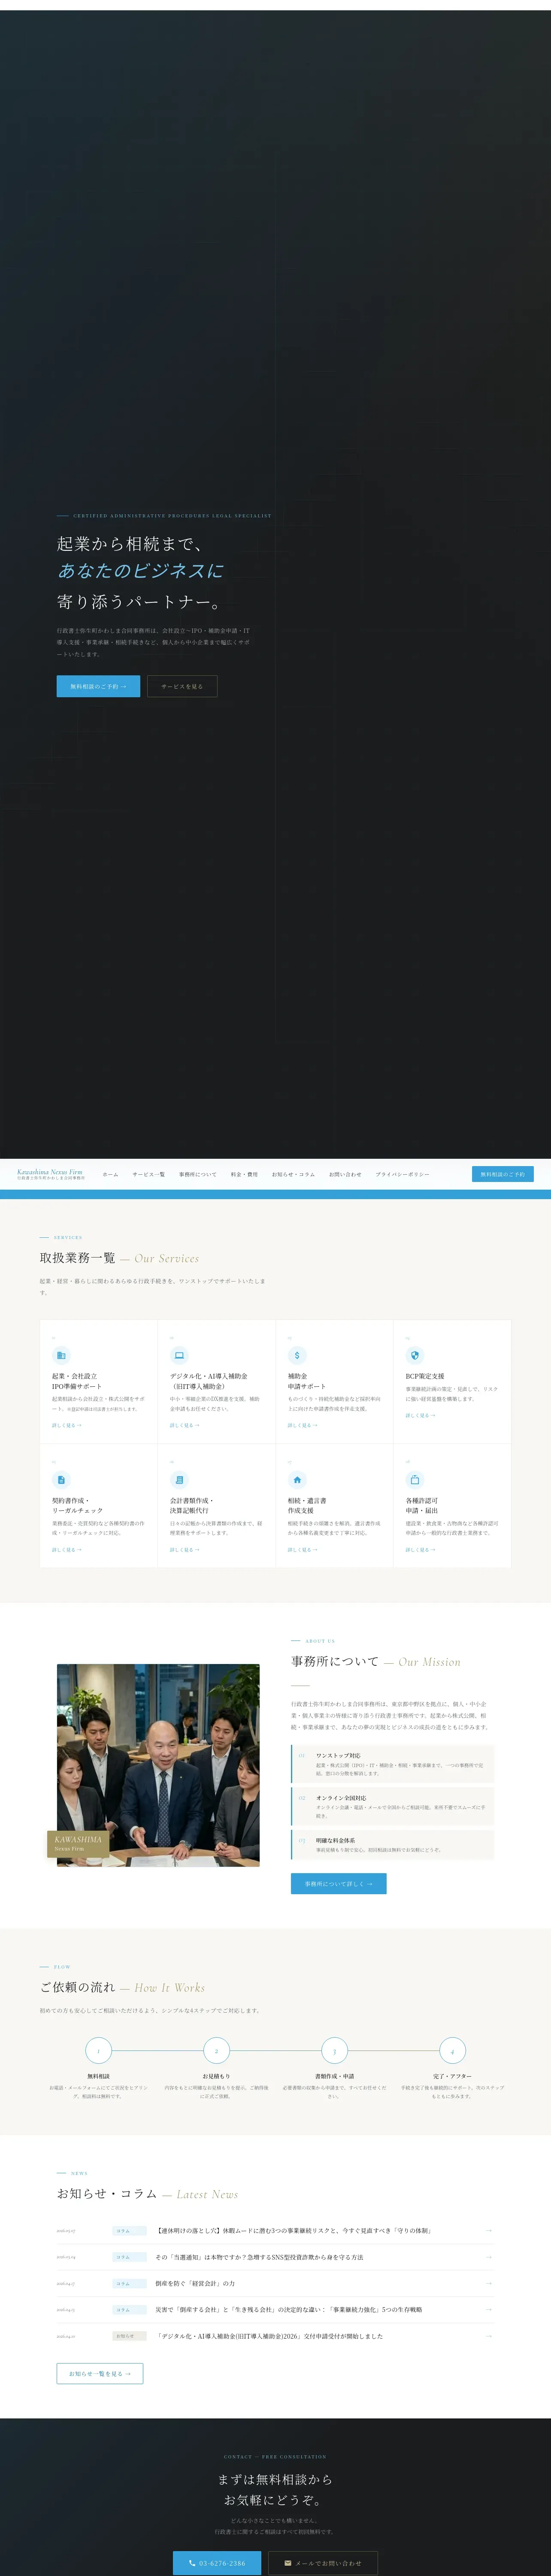Click 詳しく見る under 各種許認可申請・届出
The height and width of the screenshot is (2576, 551).
pyautogui.click(x=421, y=1549)
